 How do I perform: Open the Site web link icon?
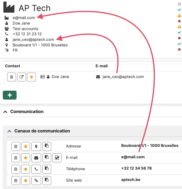36,180
